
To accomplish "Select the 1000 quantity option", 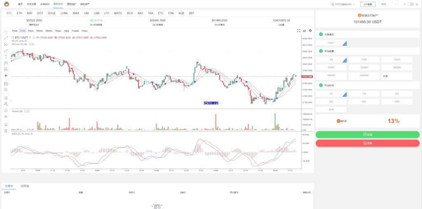I will 364,60.
